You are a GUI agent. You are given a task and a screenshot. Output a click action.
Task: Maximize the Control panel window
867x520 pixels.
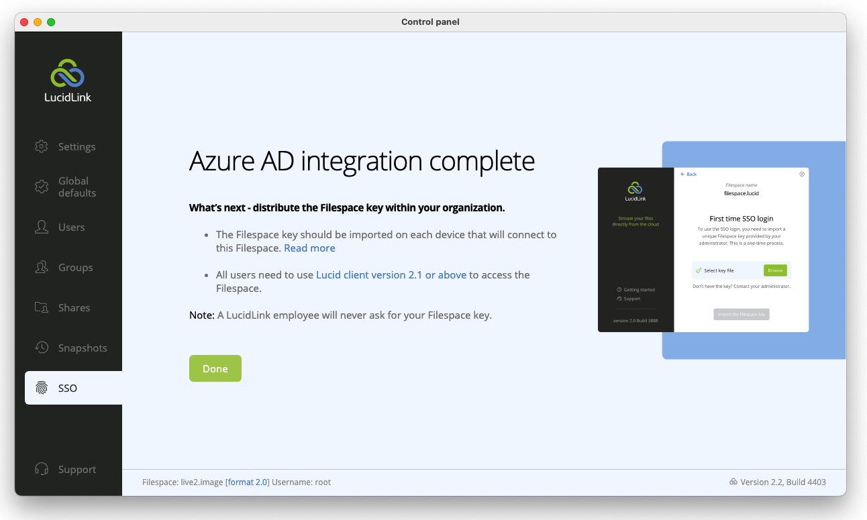coord(51,22)
